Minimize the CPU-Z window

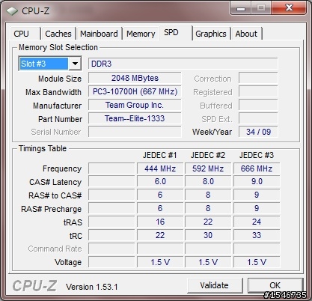click(x=241, y=8)
